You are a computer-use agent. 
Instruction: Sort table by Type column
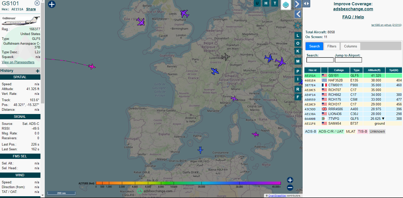click(356, 70)
